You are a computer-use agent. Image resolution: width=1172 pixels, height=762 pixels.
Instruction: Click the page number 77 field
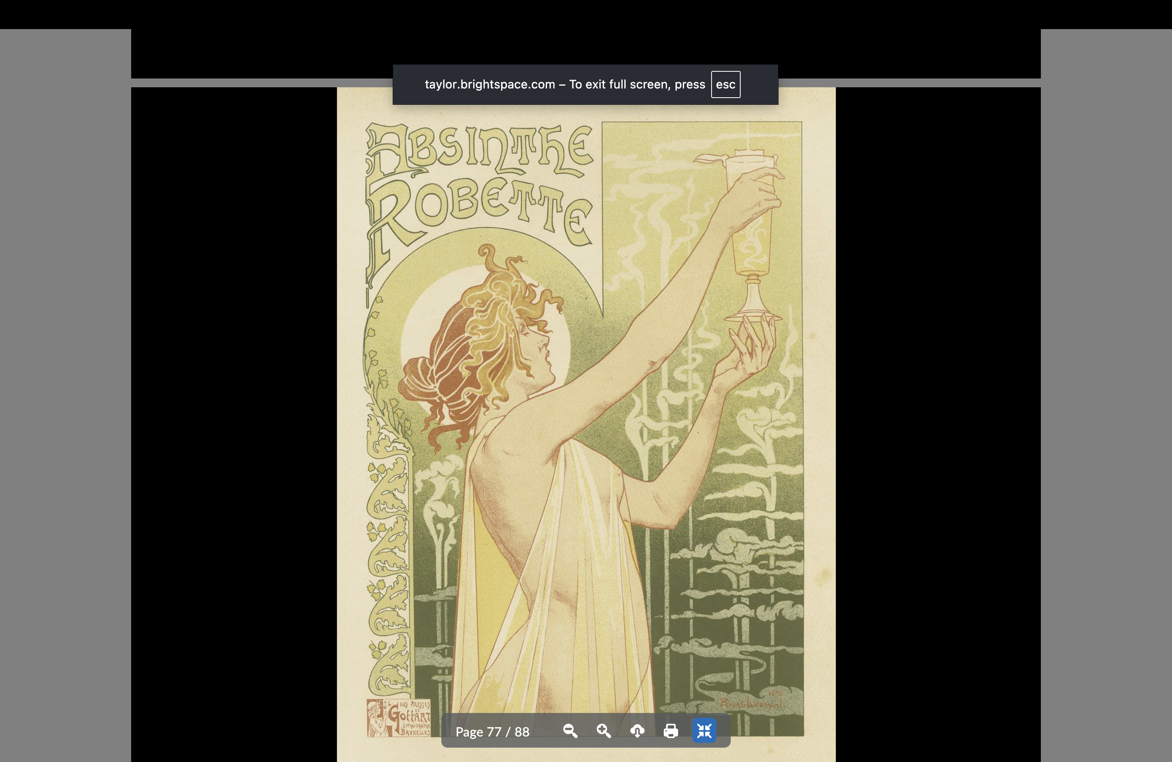pyautogui.click(x=494, y=732)
